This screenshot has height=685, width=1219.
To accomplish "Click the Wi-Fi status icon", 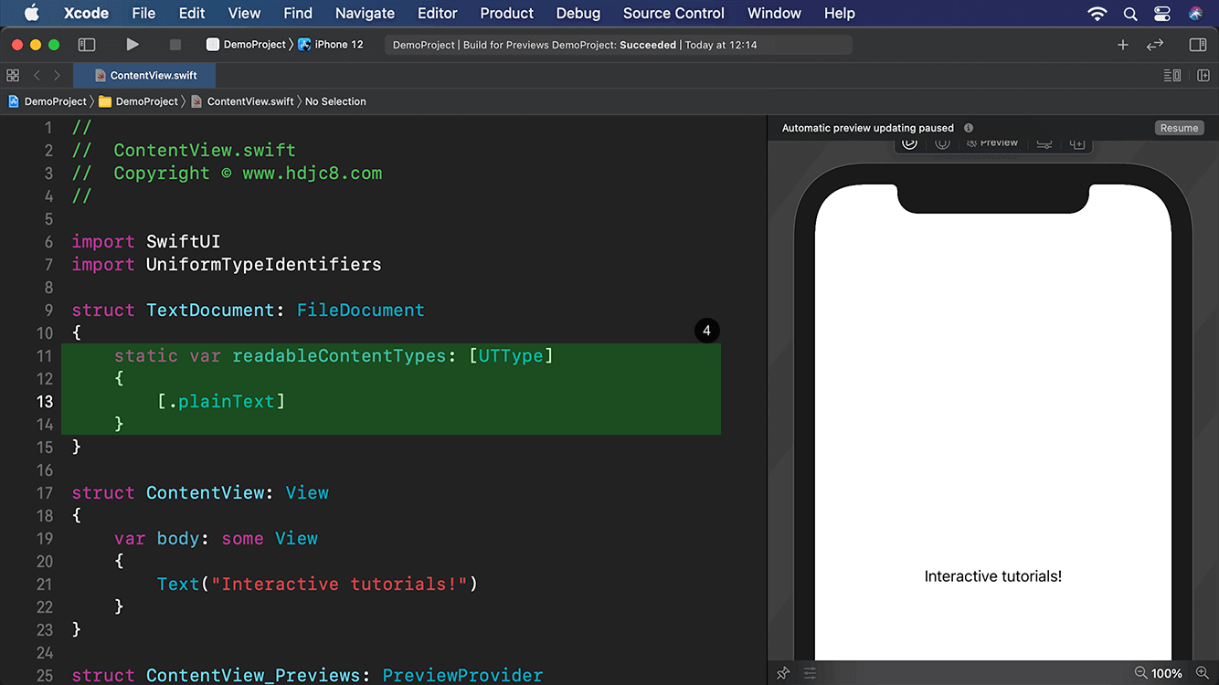I will [x=1097, y=14].
